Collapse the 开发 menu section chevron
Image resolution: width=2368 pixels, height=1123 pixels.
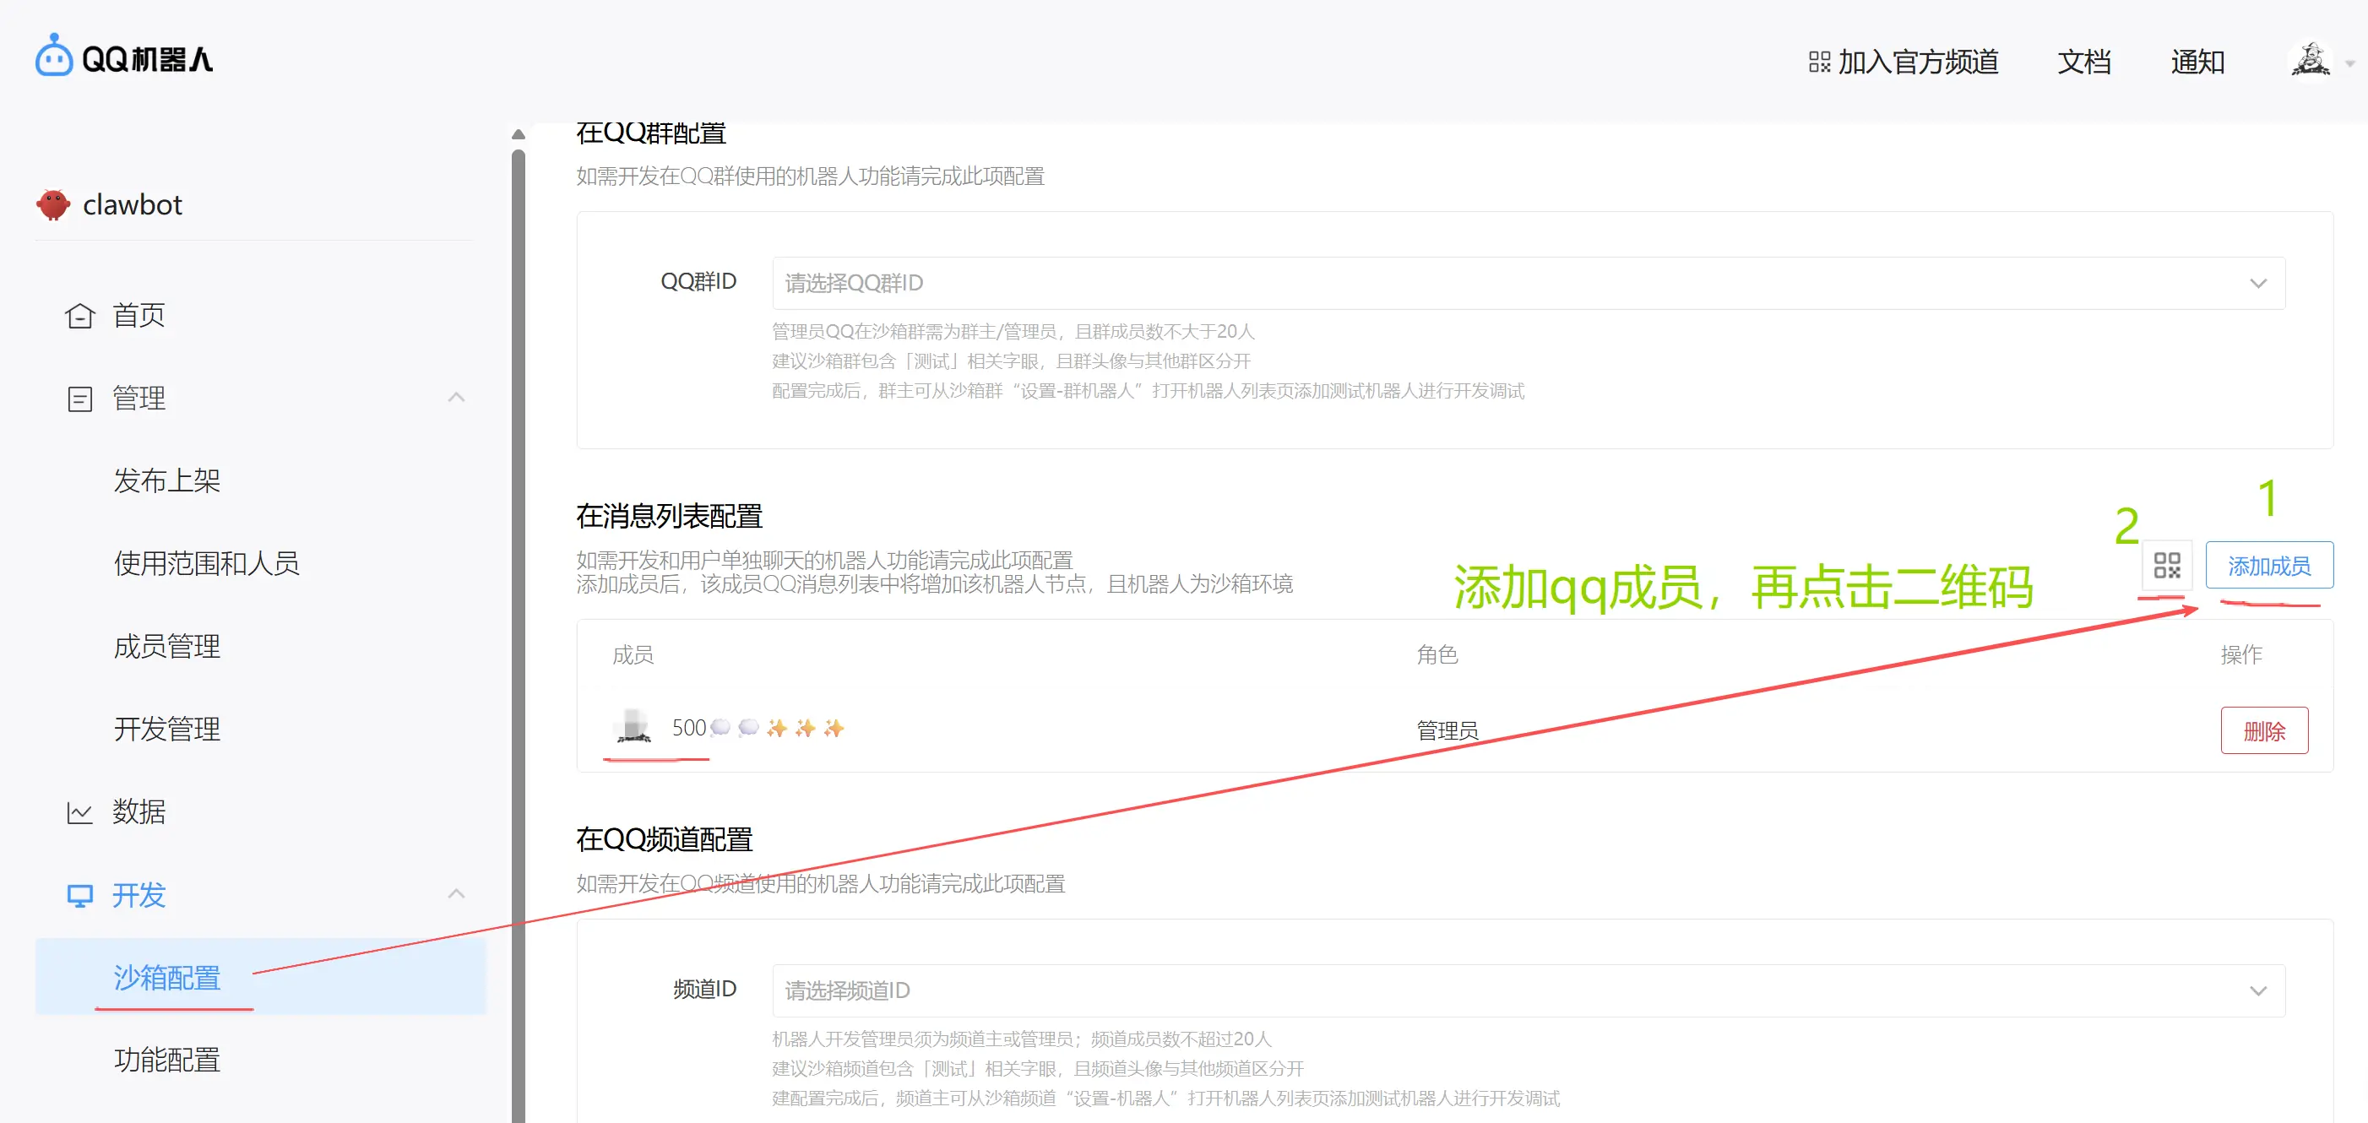(x=456, y=893)
